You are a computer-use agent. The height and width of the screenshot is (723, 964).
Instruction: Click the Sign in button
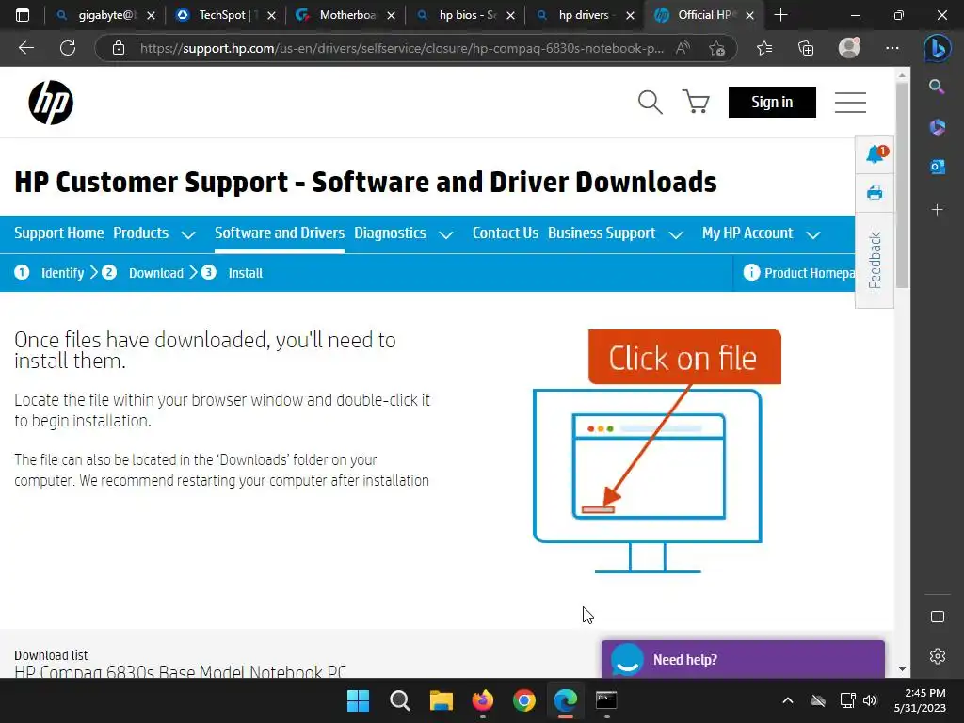pyautogui.click(x=772, y=102)
